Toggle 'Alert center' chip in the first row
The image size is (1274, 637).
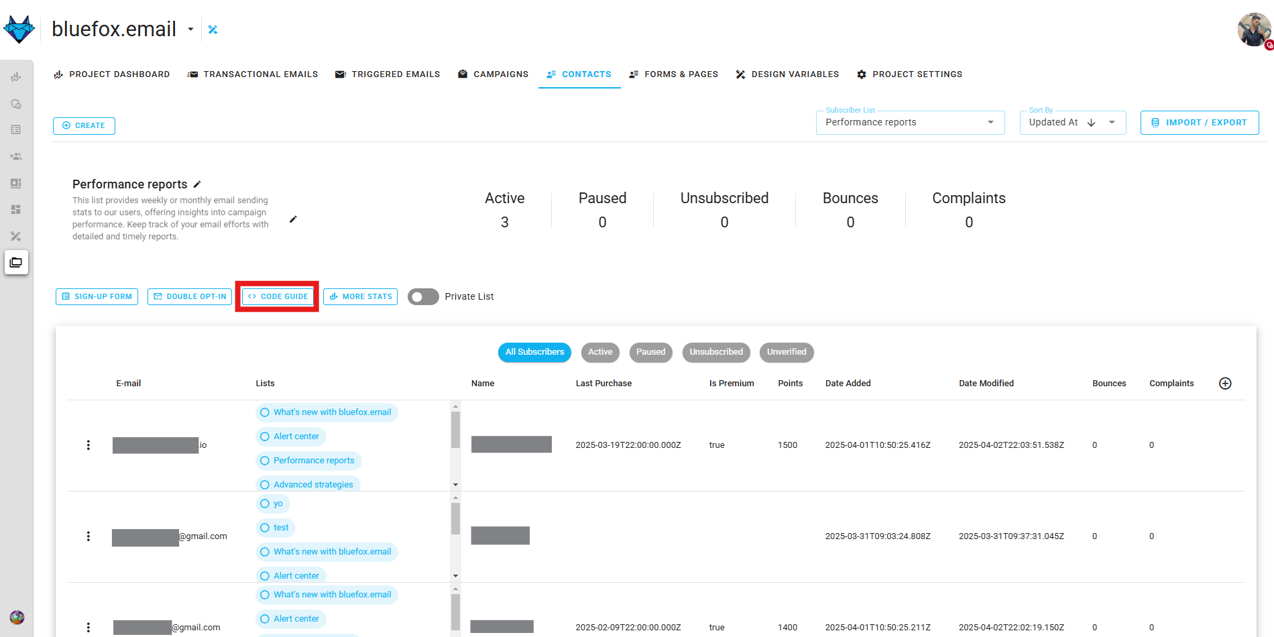[x=290, y=437]
